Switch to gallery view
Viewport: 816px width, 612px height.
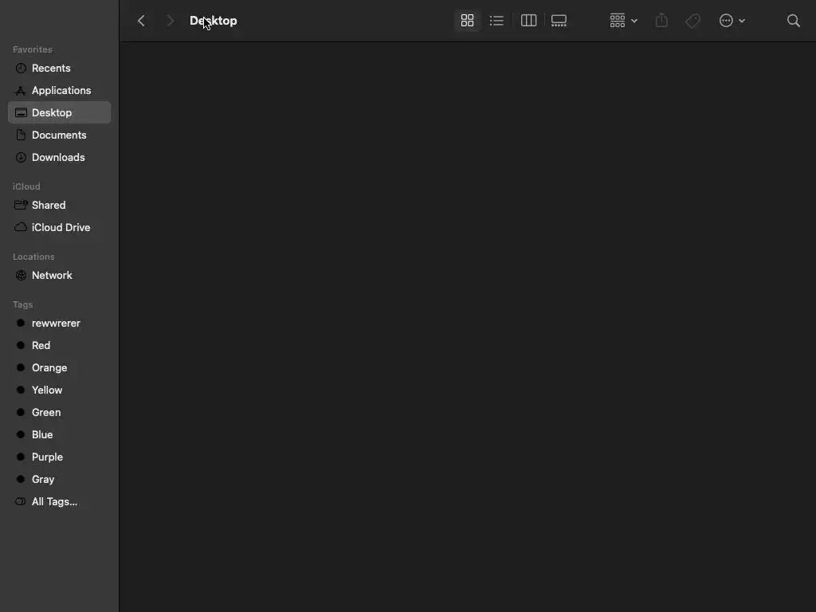(559, 21)
